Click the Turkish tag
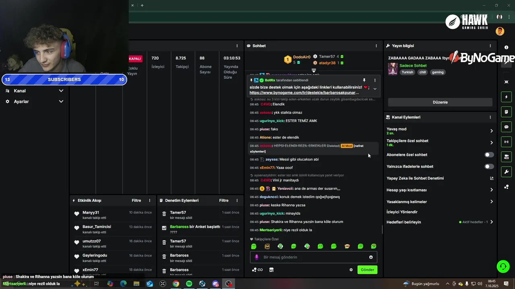 point(407,72)
